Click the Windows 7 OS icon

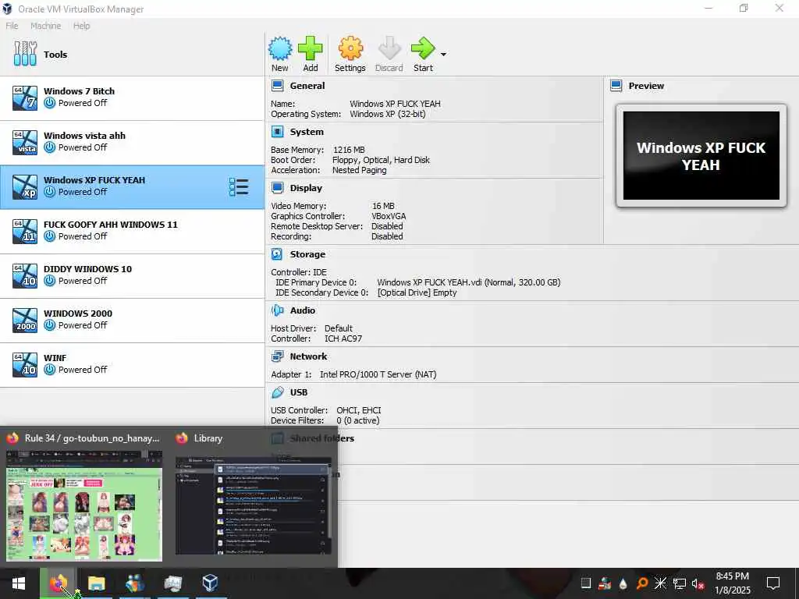(25, 97)
